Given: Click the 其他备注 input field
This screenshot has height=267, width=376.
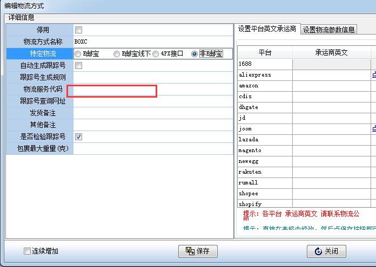Looking at the screenshot, I should (153, 125).
